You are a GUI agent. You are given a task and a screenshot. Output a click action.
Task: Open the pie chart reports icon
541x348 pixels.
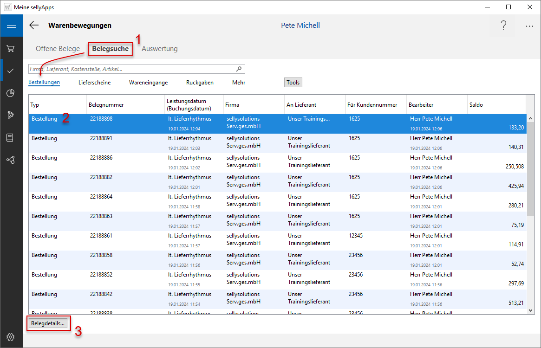click(x=11, y=93)
